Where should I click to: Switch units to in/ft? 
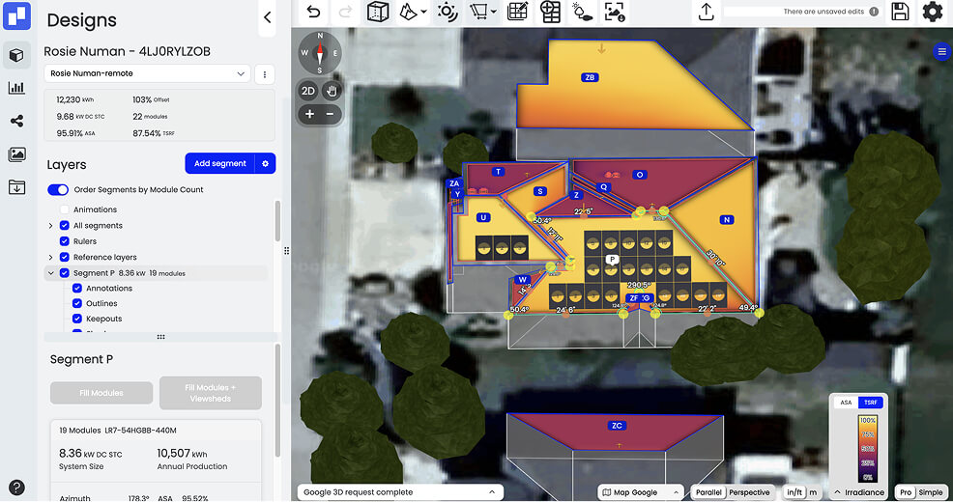pos(794,492)
